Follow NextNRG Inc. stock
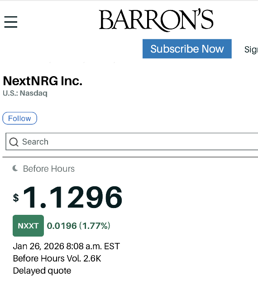The height and width of the screenshot is (281, 258). pyautogui.click(x=19, y=118)
